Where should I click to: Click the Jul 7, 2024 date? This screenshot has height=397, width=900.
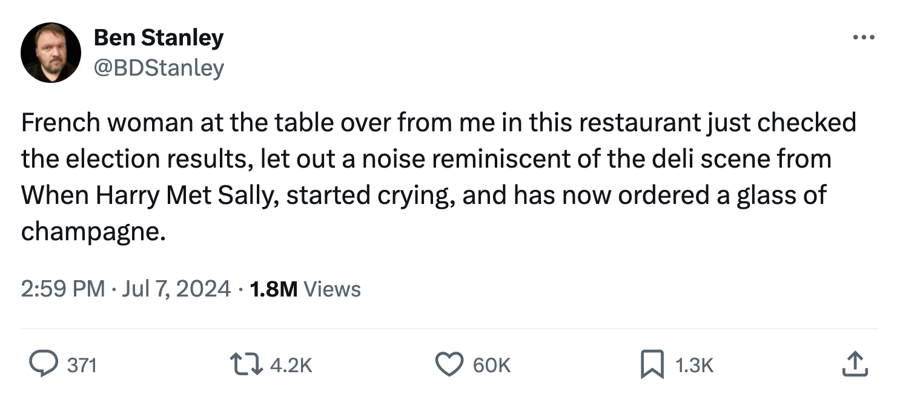tap(176, 289)
